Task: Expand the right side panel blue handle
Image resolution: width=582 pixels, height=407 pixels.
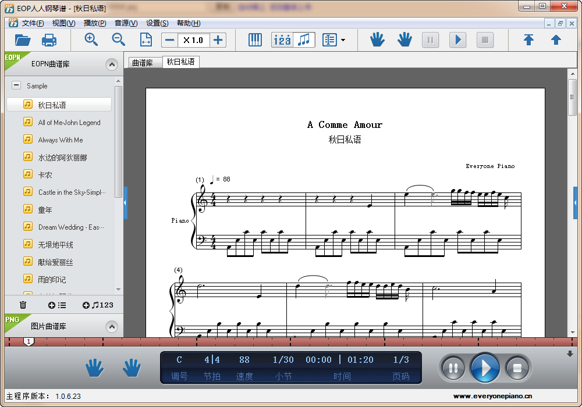Action: [x=576, y=203]
